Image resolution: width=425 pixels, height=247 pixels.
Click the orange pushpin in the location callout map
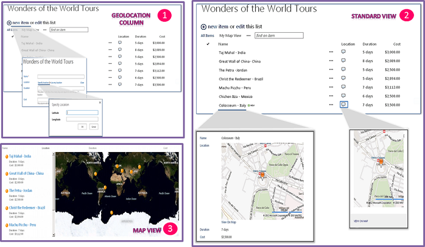(381, 162)
